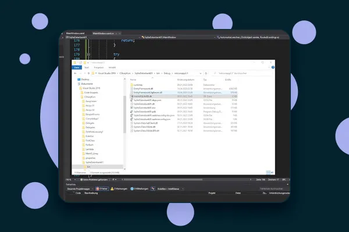349x232 pixels.
Task: Select 'Debug' segment in the address path
Action: click(x=167, y=73)
